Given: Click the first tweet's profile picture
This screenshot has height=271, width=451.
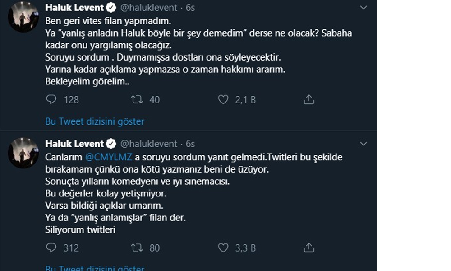Looking at the screenshot, I should 23,17.
